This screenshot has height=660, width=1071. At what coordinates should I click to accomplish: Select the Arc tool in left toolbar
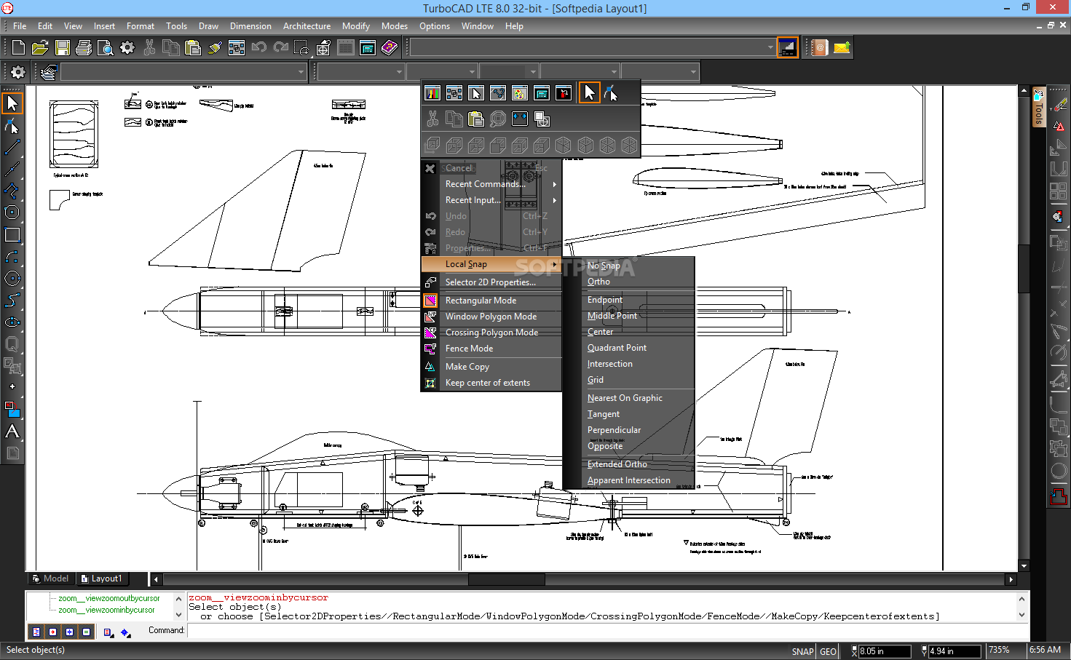[x=12, y=256]
